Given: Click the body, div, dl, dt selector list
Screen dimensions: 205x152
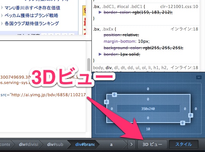Looking at the screenshot, I should pyautogui.click(x=130, y=68).
